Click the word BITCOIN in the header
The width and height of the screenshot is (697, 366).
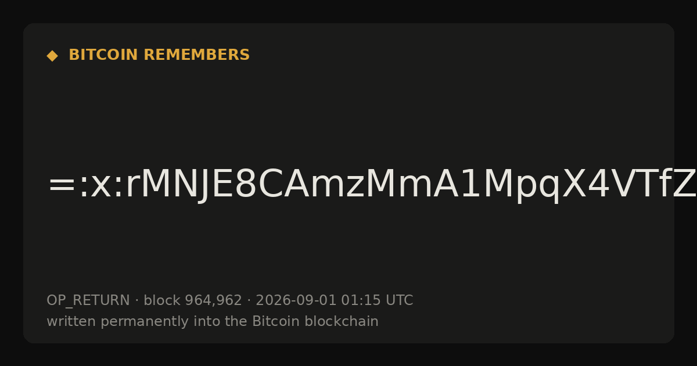pos(104,55)
